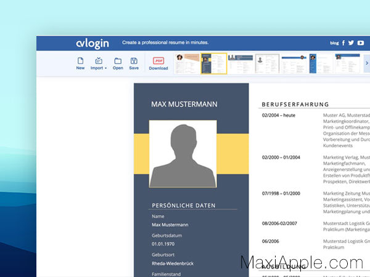This screenshot has height=277, width=370.
Task: Create a New resume
Action: click(80, 63)
